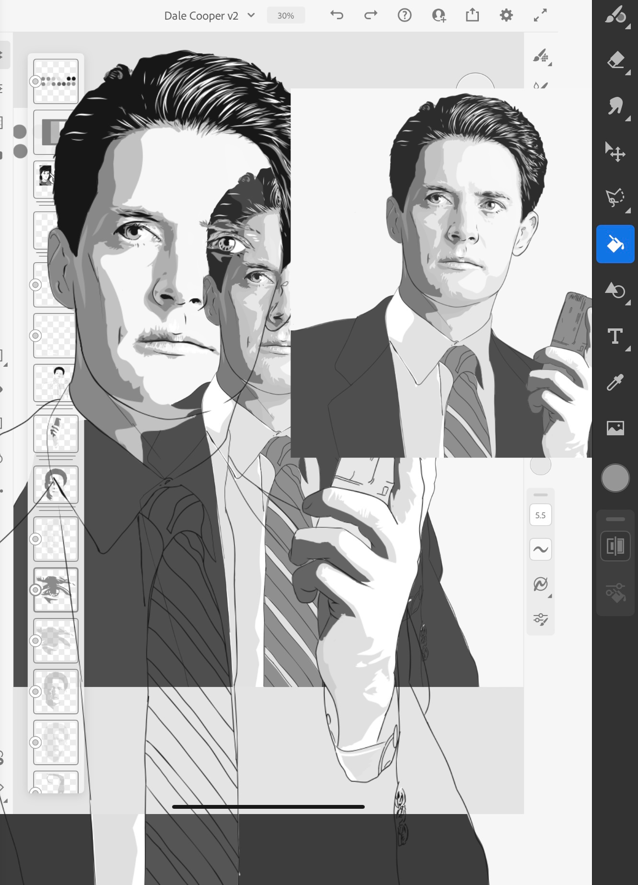Select the text tool
The width and height of the screenshot is (638, 885).
point(615,336)
